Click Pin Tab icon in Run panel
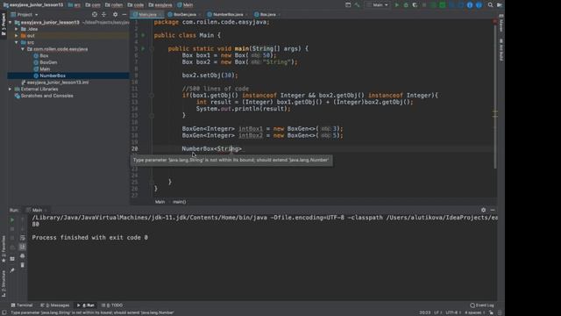 12,270
